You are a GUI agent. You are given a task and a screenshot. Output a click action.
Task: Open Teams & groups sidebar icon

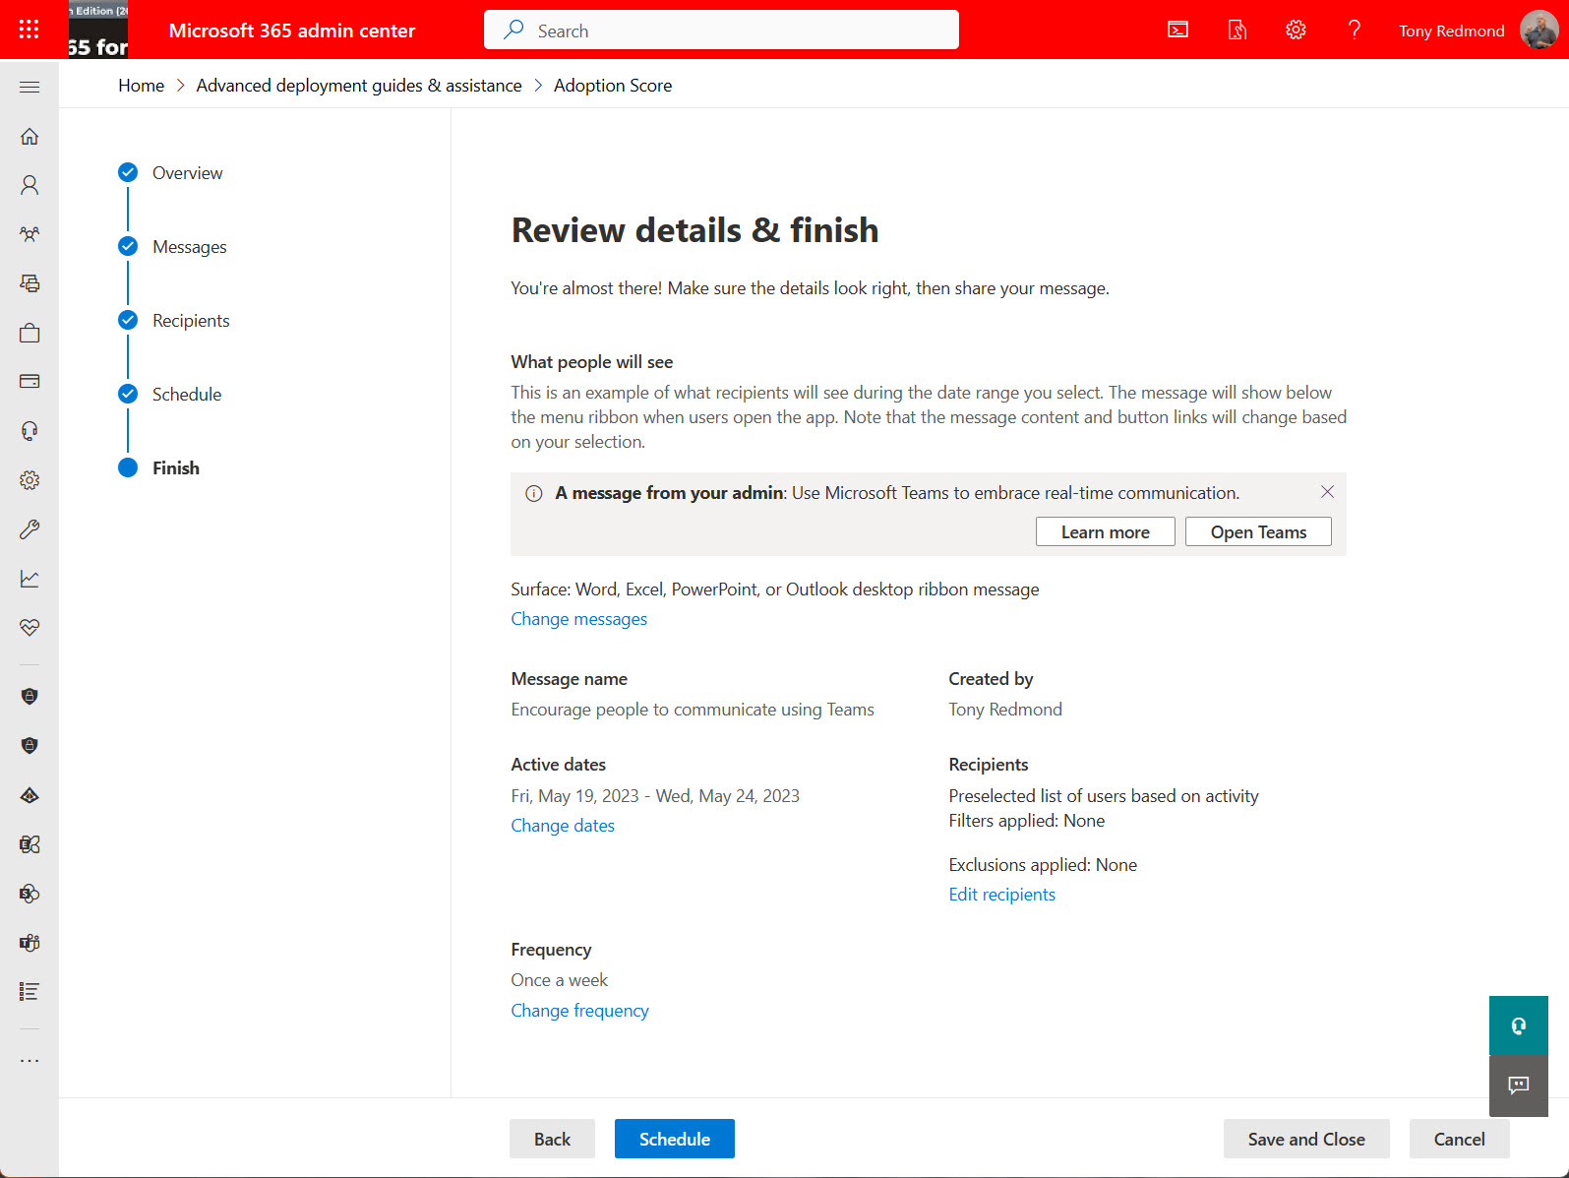[30, 234]
